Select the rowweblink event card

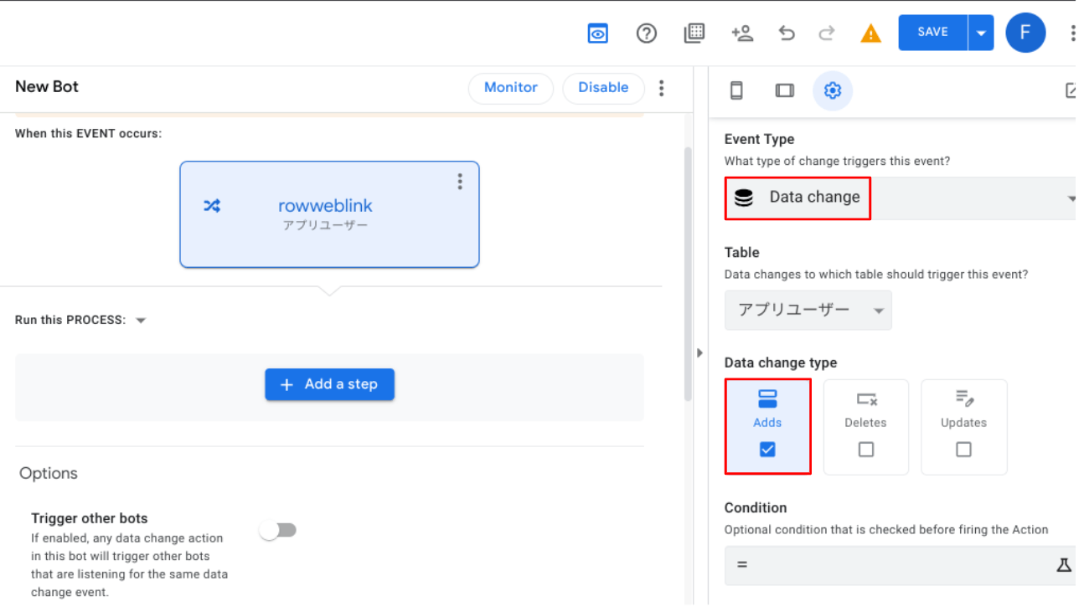click(x=330, y=214)
